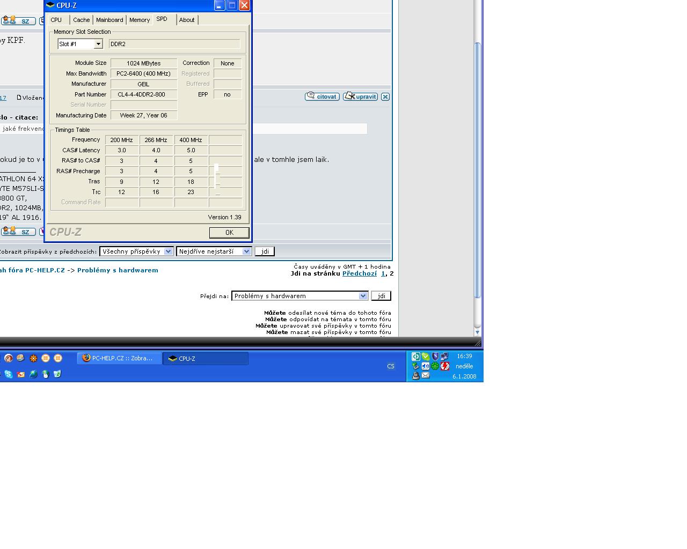
Task: Click 'jdi' button beside forum jump dropdown
Action: pyautogui.click(x=381, y=296)
